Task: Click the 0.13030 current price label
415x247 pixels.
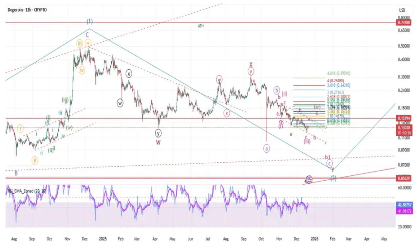Action: pos(404,128)
